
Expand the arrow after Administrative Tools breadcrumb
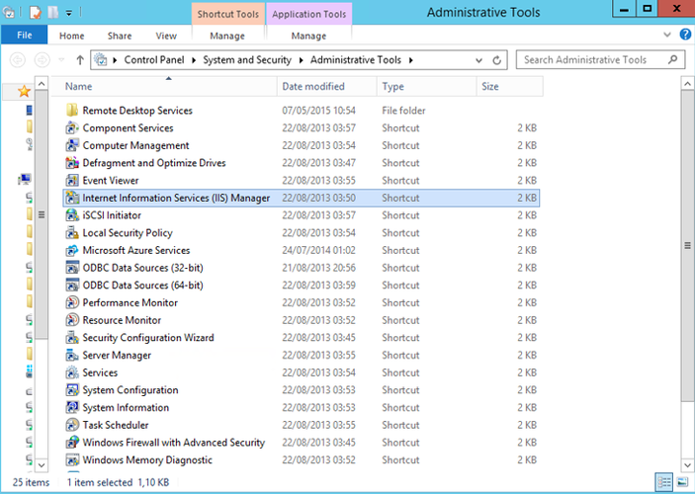tap(411, 60)
